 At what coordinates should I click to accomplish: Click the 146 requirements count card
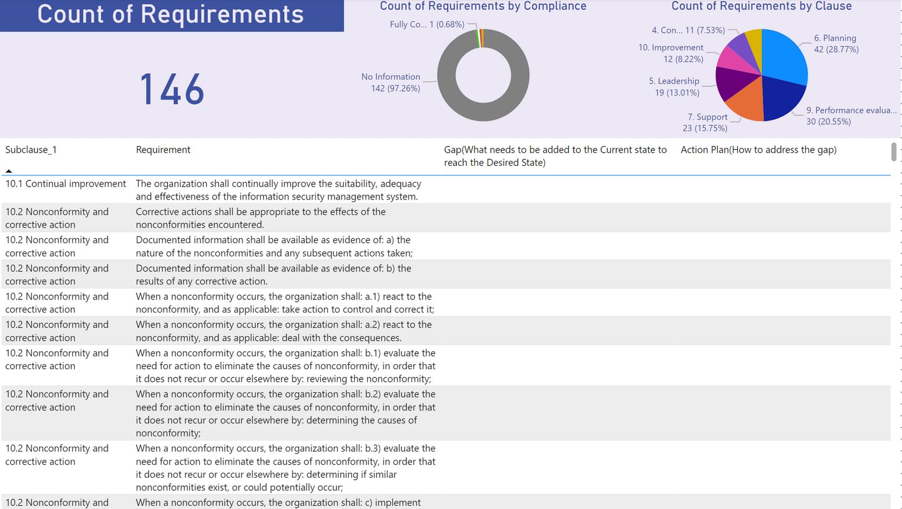click(172, 89)
